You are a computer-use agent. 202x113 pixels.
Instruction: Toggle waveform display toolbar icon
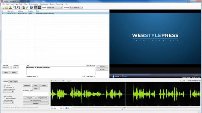36,8
